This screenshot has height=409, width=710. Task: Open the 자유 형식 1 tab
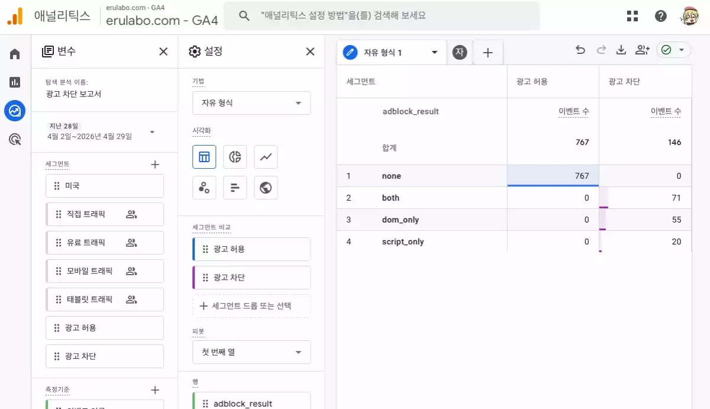tap(390, 53)
